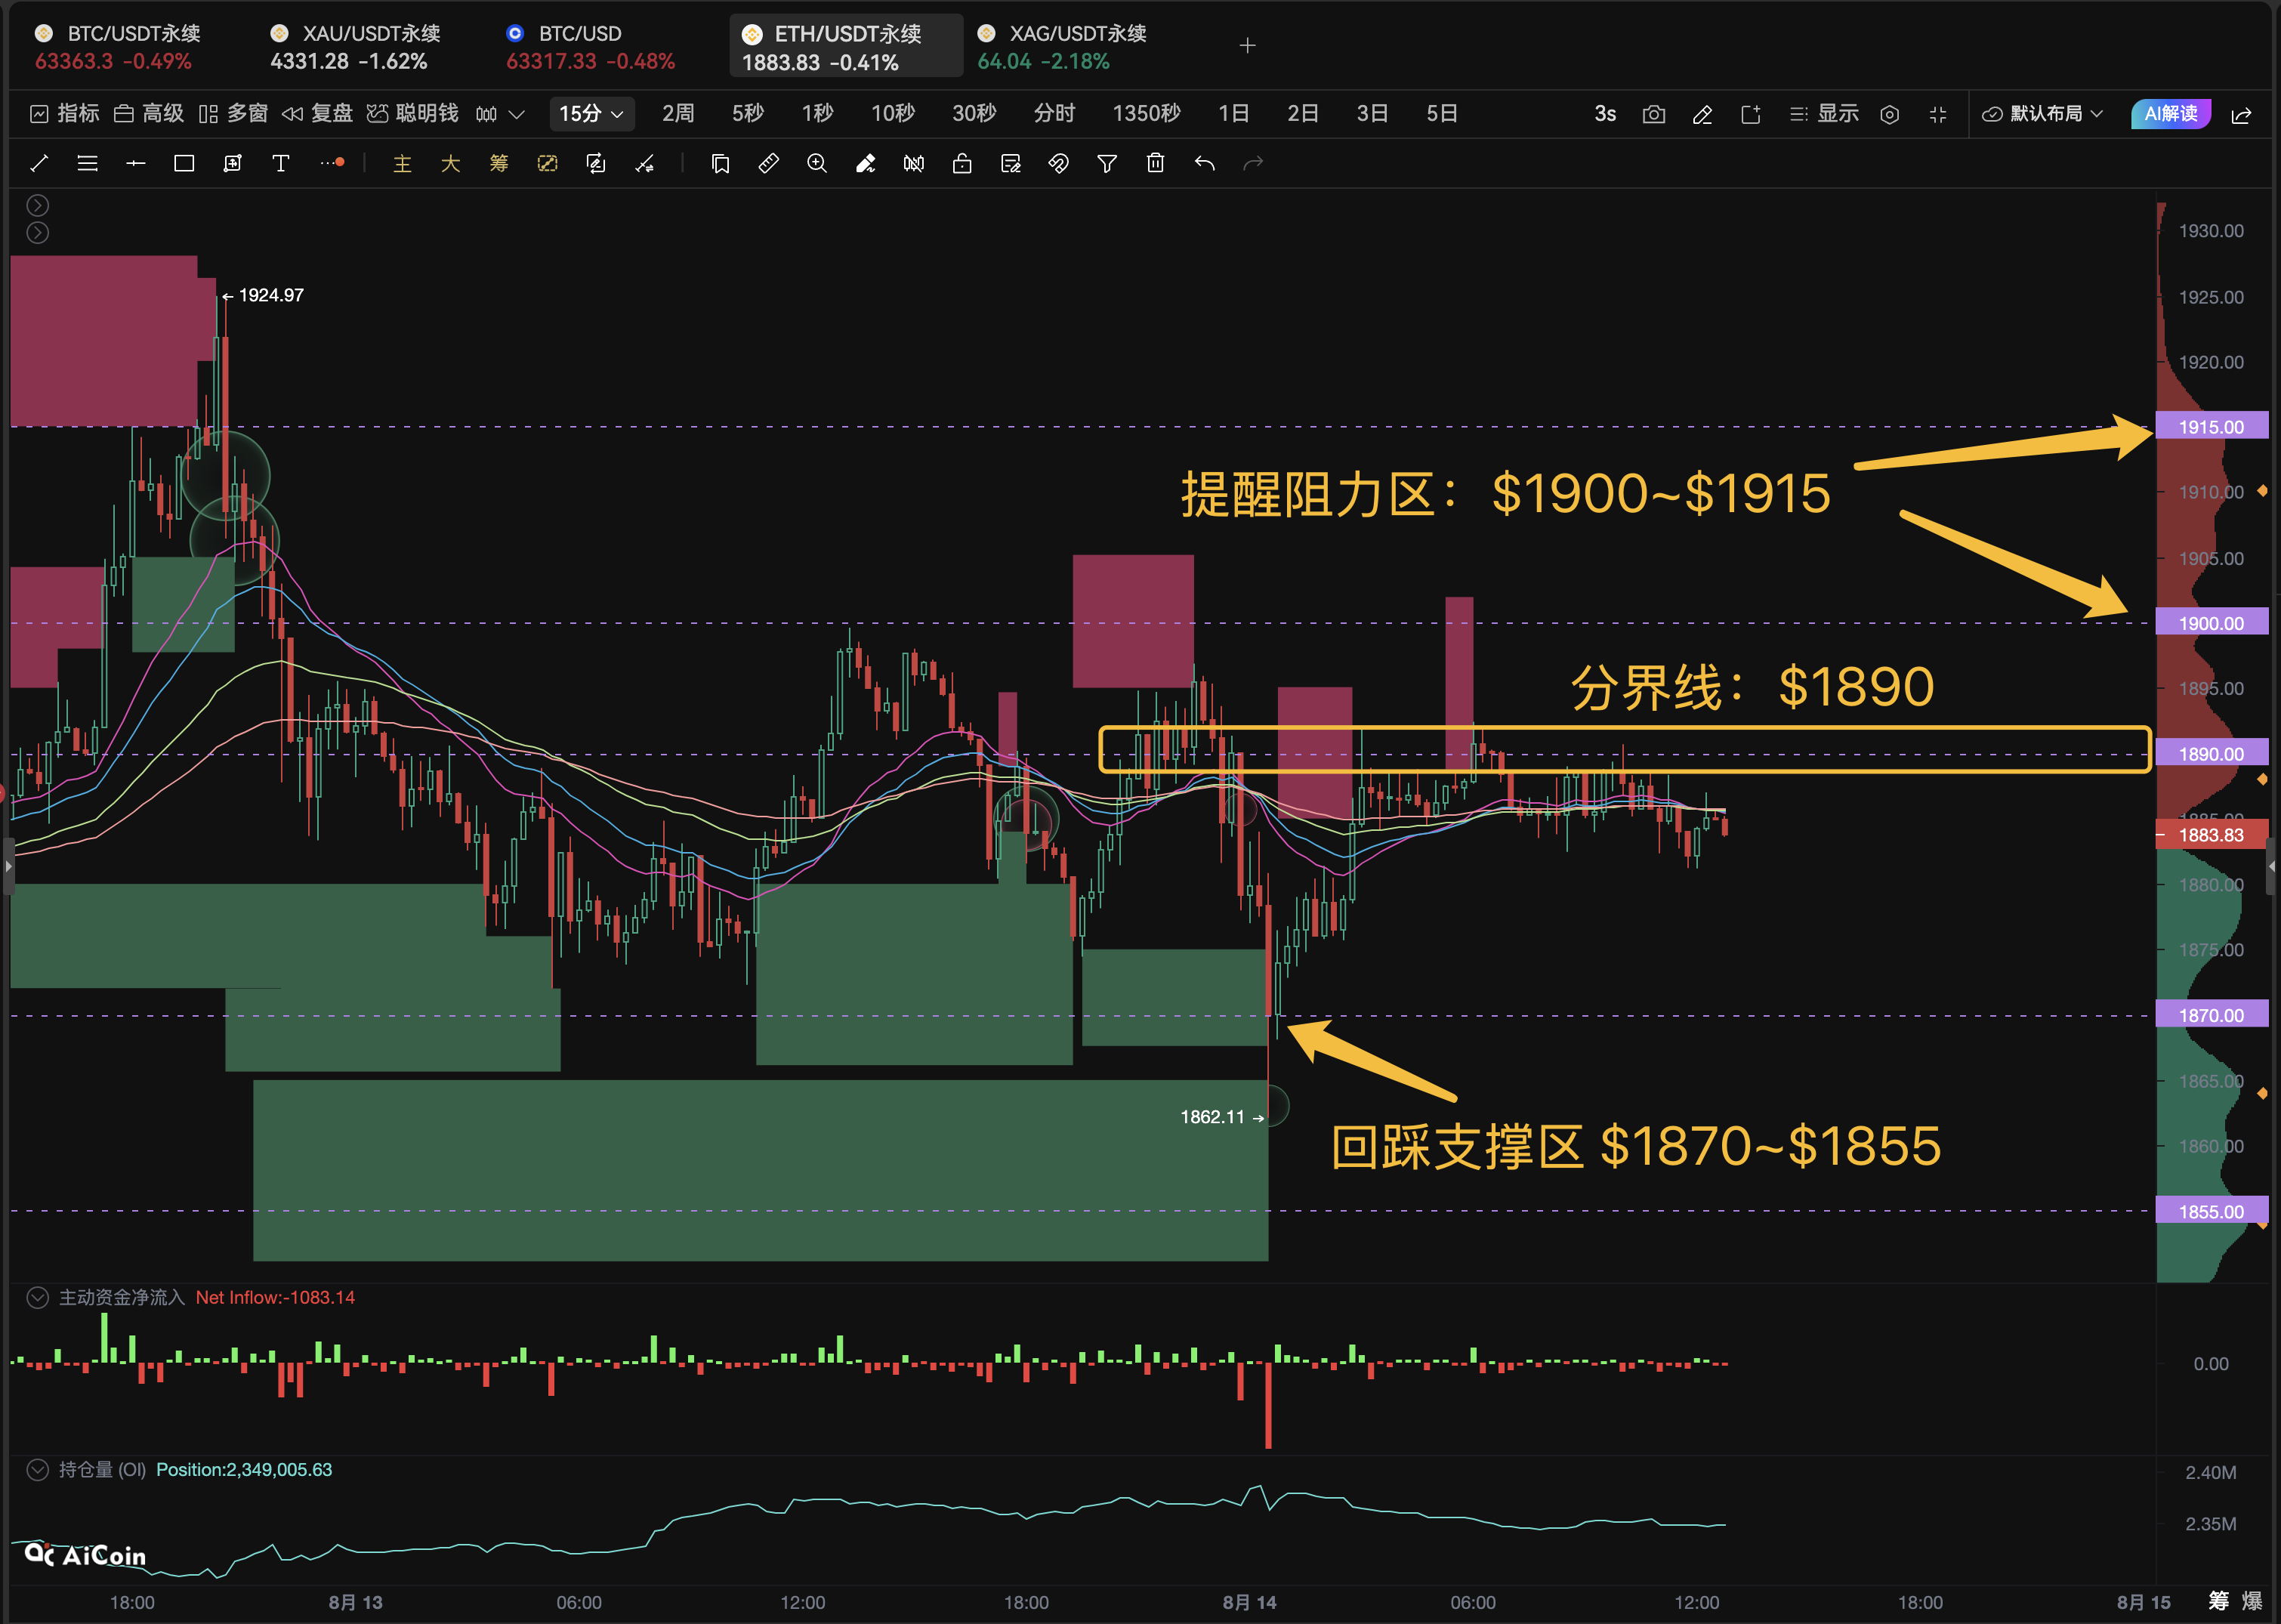Toggle the 筹 chip distribution indicator
Viewport: 2281px width, 1624px height.
pyautogui.click(x=499, y=163)
